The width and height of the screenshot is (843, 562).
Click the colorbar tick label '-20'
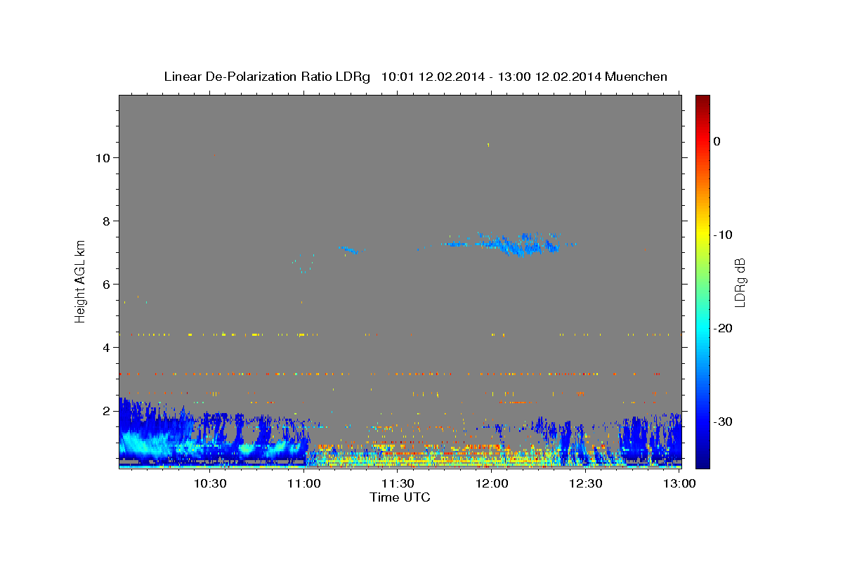pos(723,328)
